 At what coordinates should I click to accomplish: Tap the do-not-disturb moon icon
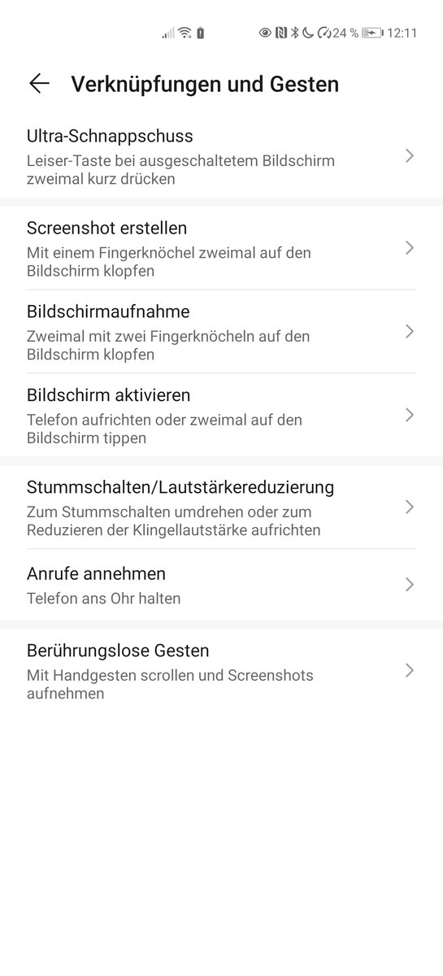point(308,33)
